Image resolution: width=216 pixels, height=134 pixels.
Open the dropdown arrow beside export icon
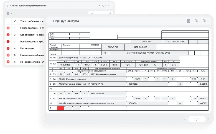[x=12, y=14]
